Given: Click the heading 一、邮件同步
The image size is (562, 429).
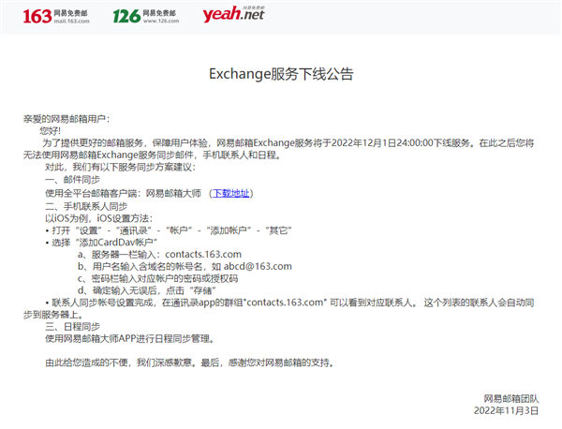Looking at the screenshot, I should click(73, 180).
